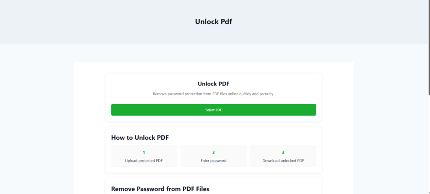Image resolution: width=430 pixels, height=194 pixels.
Task: Click the step 1 number in green
Action: [144, 153]
